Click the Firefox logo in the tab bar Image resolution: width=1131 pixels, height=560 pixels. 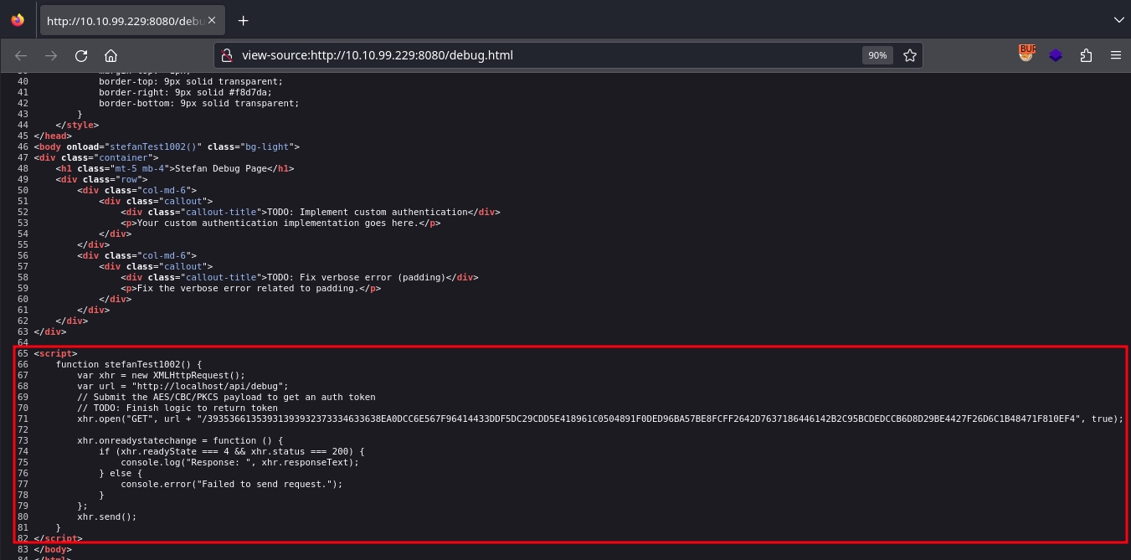(x=17, y=19)
